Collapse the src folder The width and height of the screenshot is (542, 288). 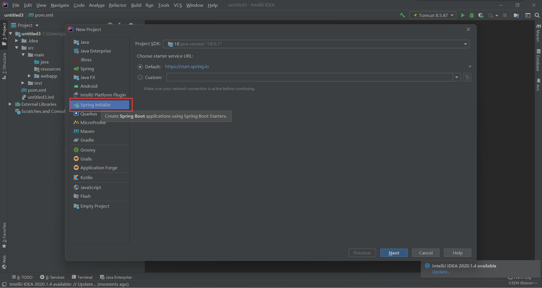(x=17, y=48)
